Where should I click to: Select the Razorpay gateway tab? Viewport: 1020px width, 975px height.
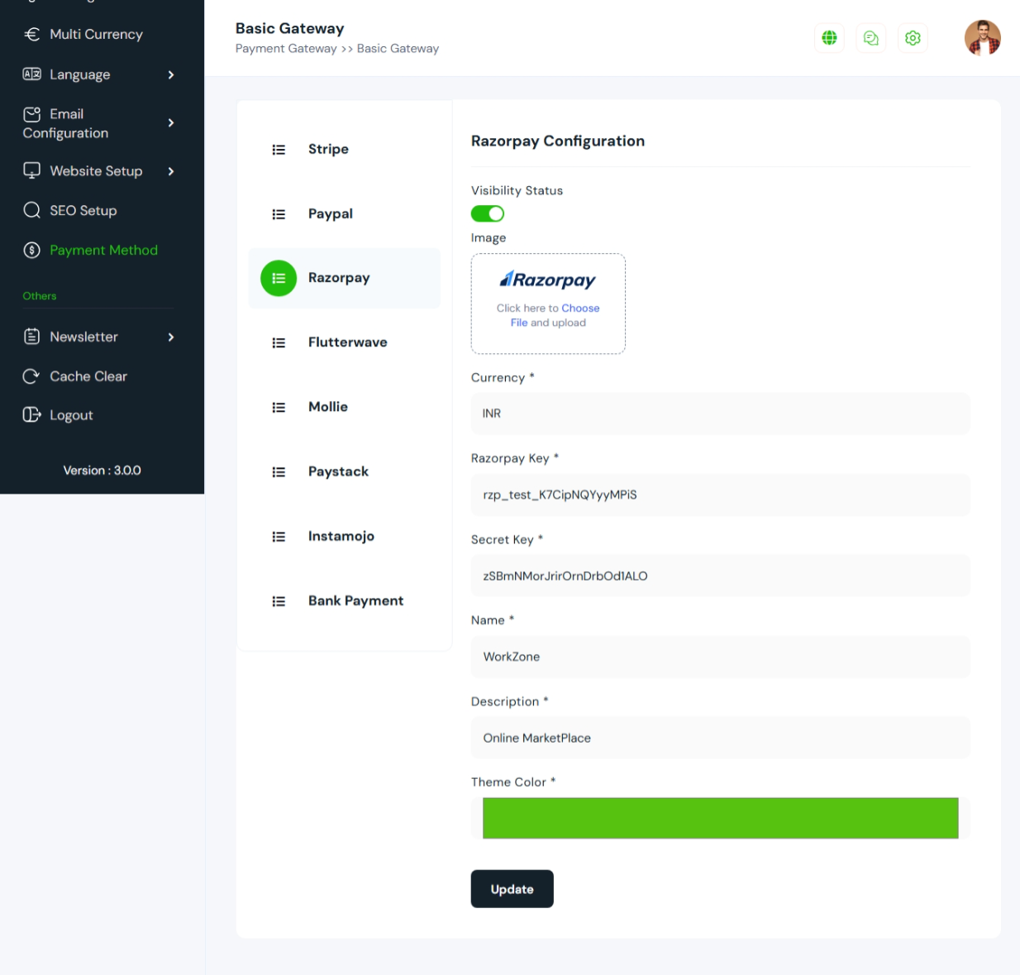(x=344, y=278)
